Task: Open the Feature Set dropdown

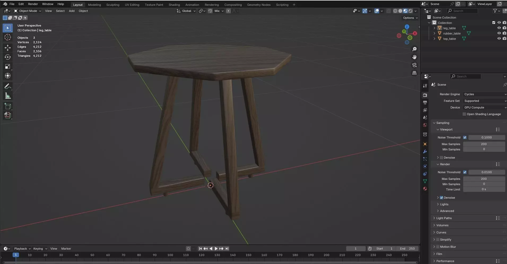Action: click(485, 101)
